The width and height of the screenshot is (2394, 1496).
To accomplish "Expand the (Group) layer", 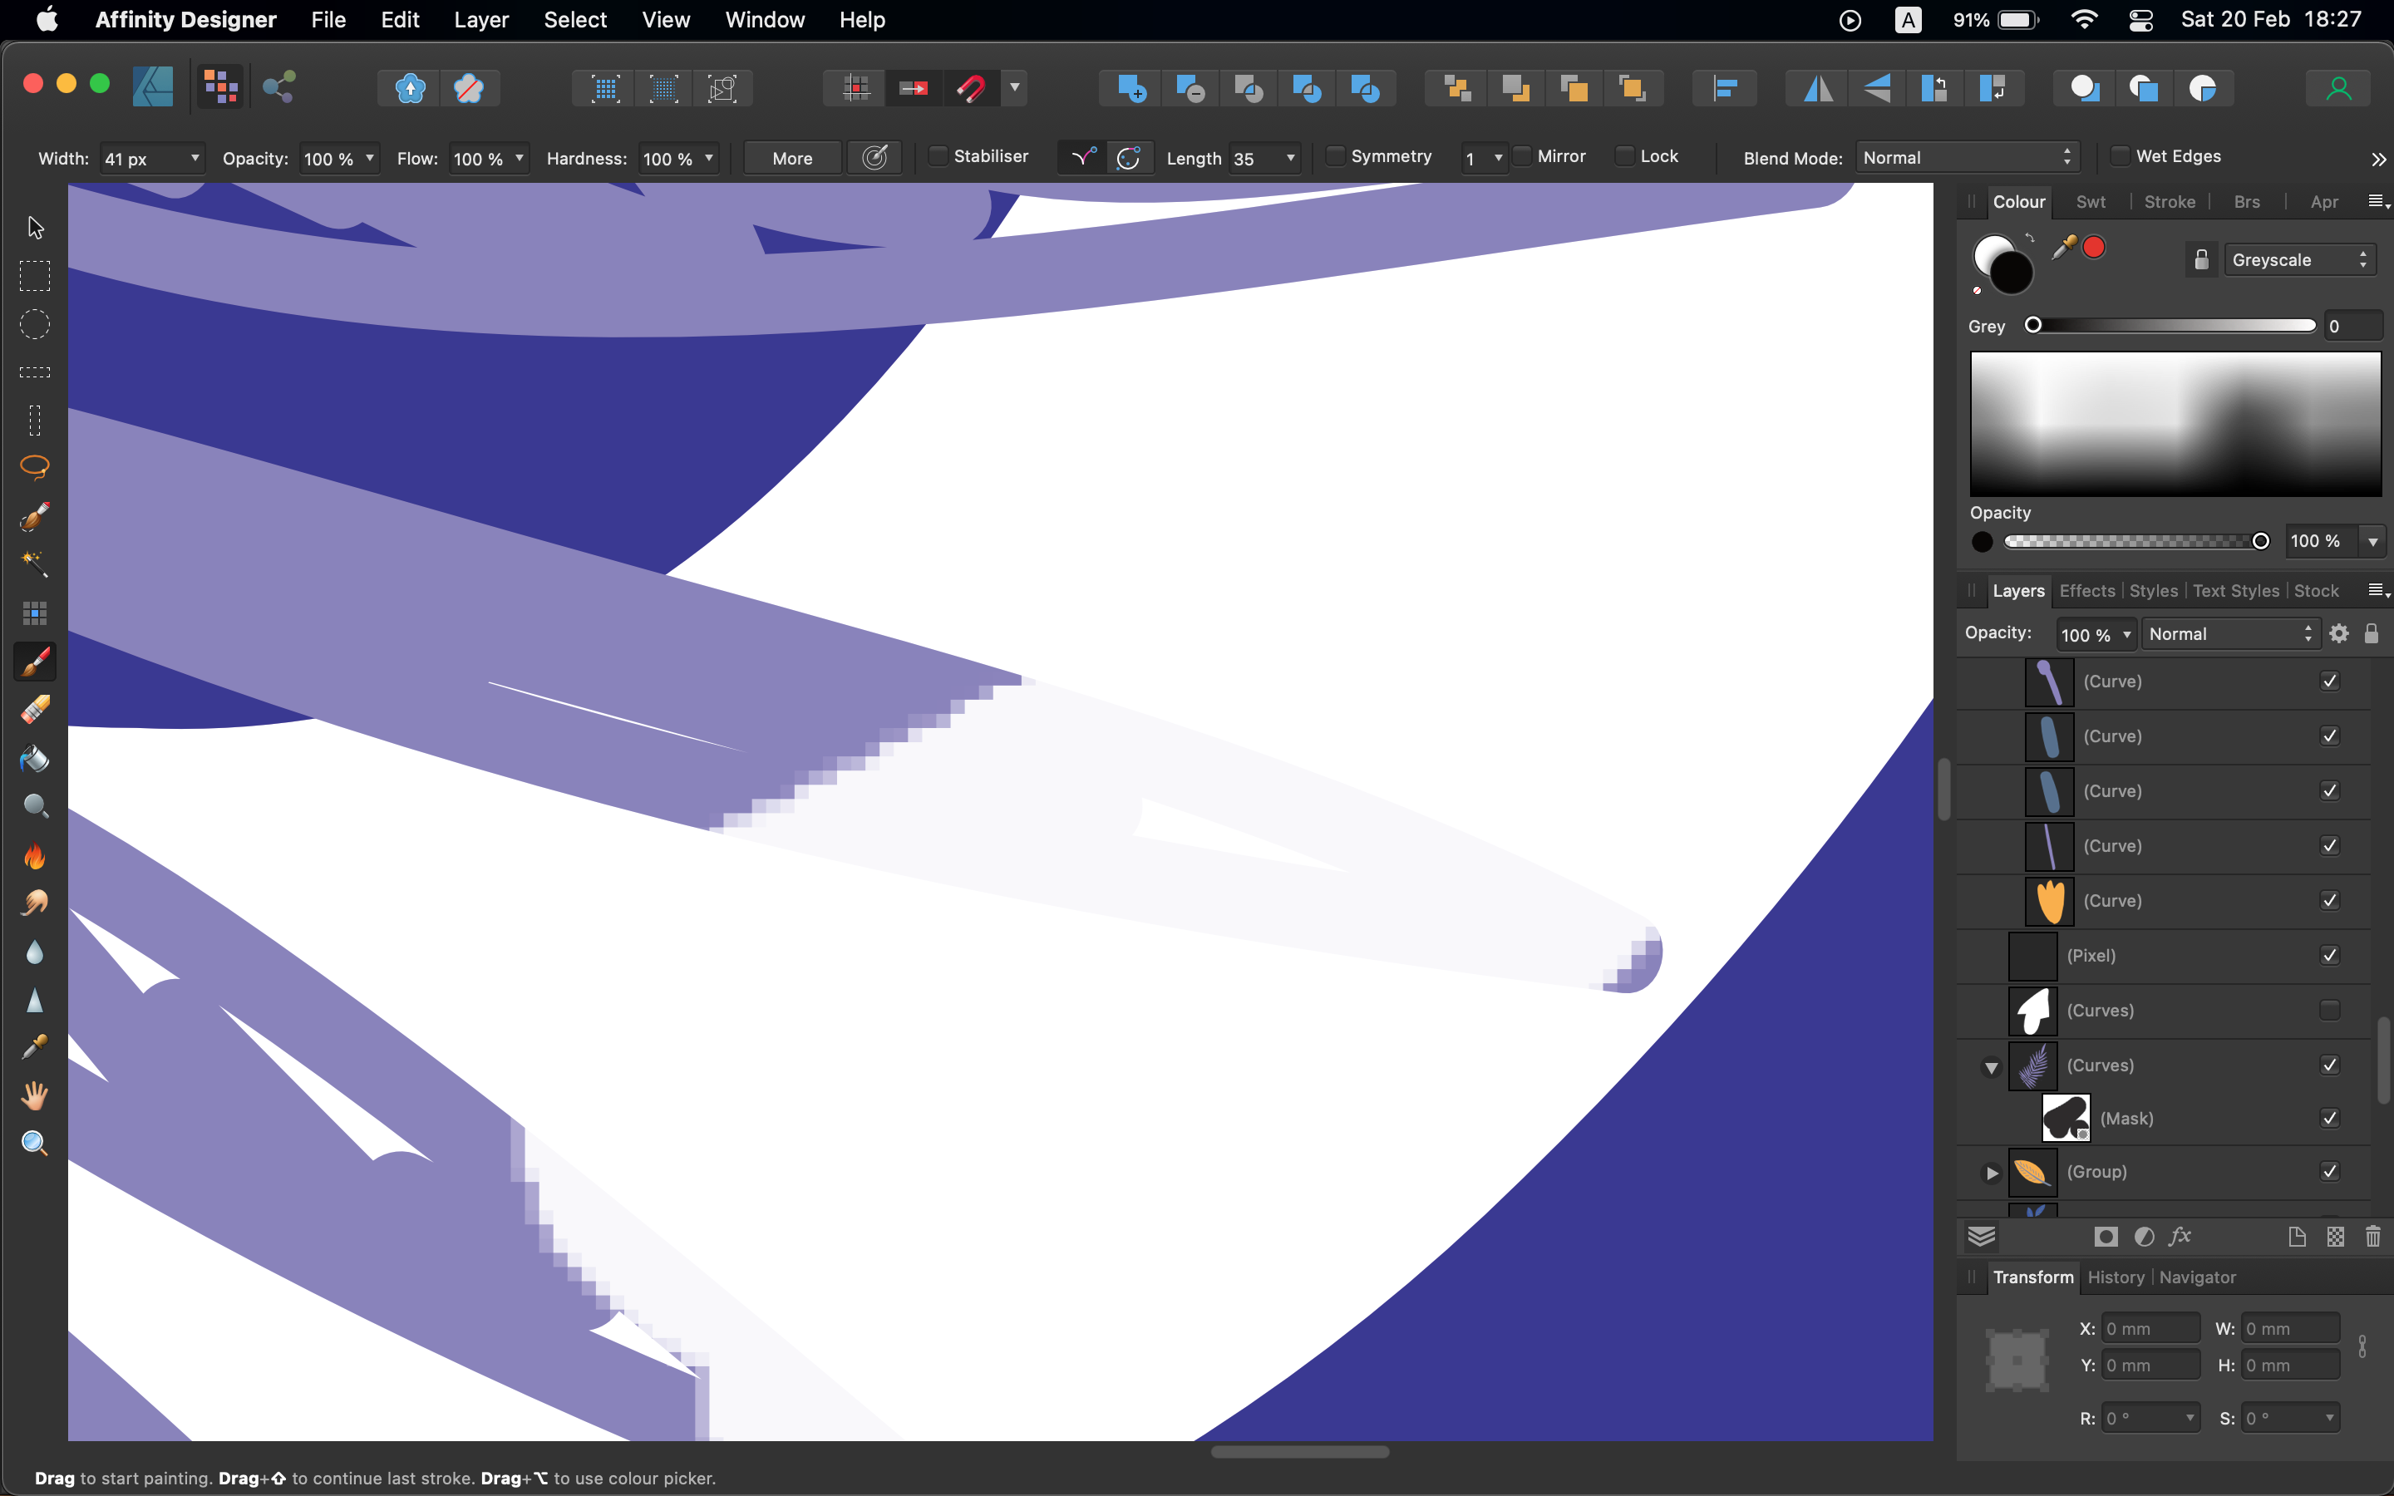I will [1992, 1173].
